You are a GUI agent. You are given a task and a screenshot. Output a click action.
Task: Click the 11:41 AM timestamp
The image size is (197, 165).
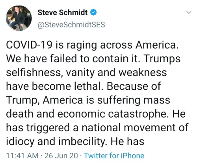click(22, 156)
